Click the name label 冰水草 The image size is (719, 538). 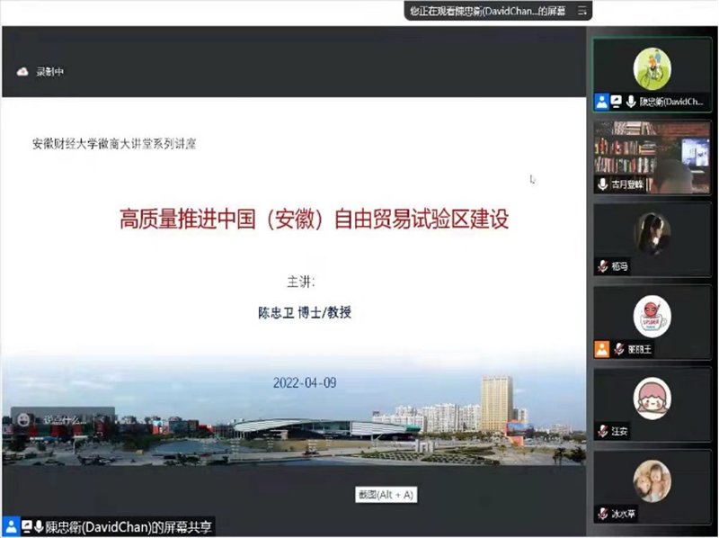pos(623,514)
